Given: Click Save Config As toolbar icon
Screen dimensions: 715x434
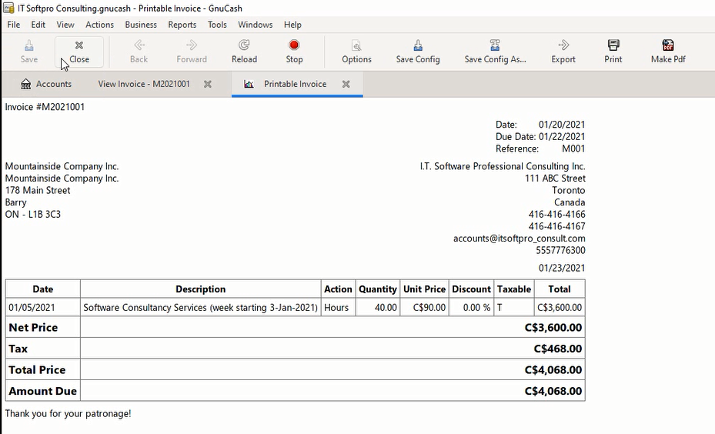Looking at the screenshot, I should coord(495,51).
